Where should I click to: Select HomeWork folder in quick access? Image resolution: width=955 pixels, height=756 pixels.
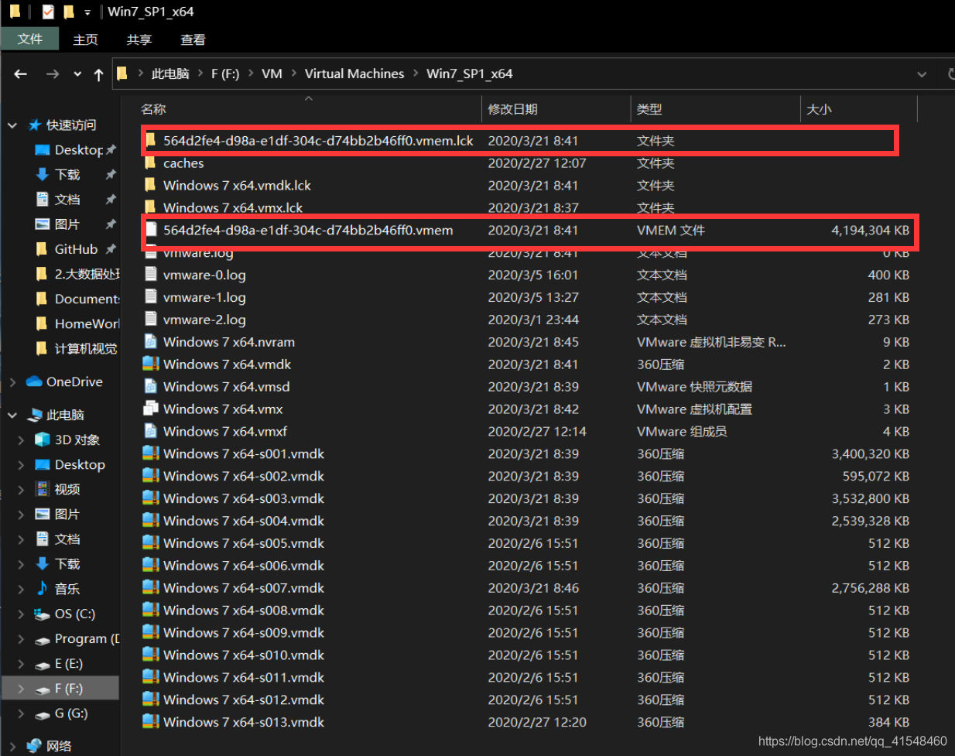pos(76,323)
